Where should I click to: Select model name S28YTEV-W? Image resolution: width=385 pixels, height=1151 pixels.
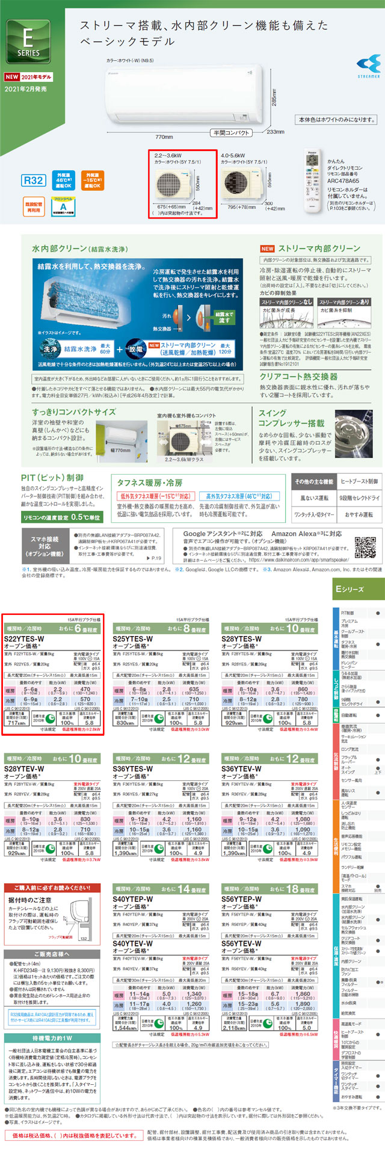[x=24, y=769]
